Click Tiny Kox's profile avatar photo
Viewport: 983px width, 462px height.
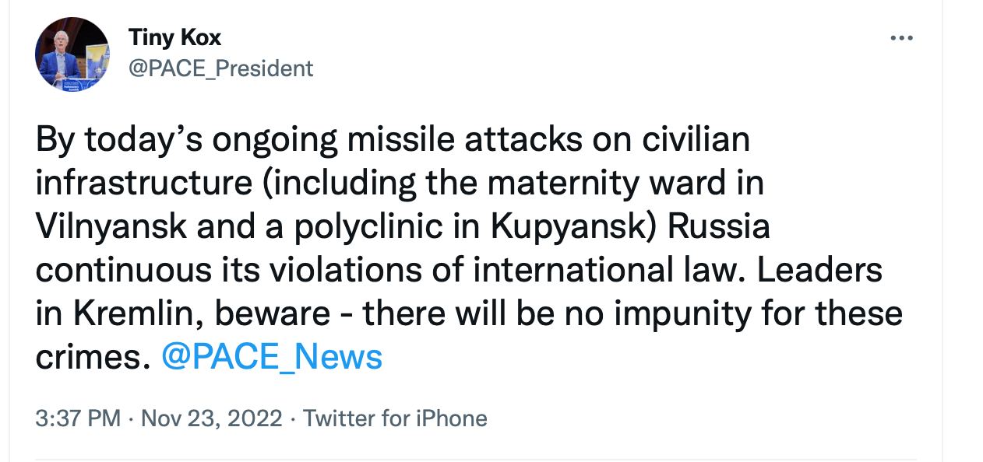(72, 54)
